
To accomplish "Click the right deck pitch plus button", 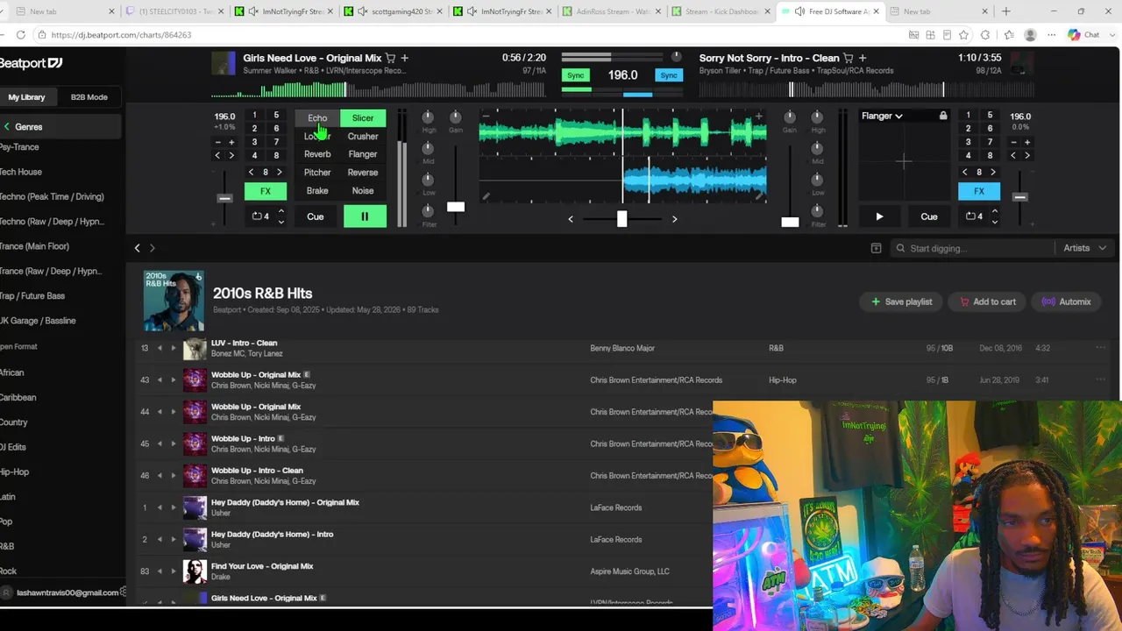I will point(1027,142).
